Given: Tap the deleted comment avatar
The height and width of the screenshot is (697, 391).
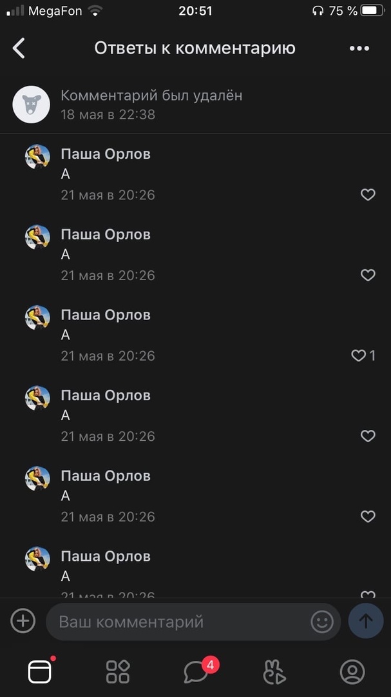Looking at the screenshot, I should tap(32, 105).
